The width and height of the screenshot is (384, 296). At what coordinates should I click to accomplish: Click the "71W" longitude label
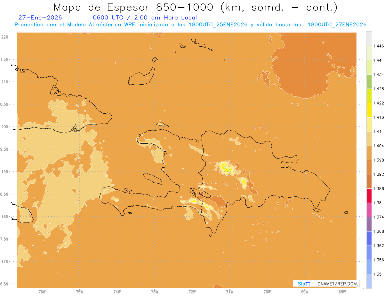pos(229,292)
